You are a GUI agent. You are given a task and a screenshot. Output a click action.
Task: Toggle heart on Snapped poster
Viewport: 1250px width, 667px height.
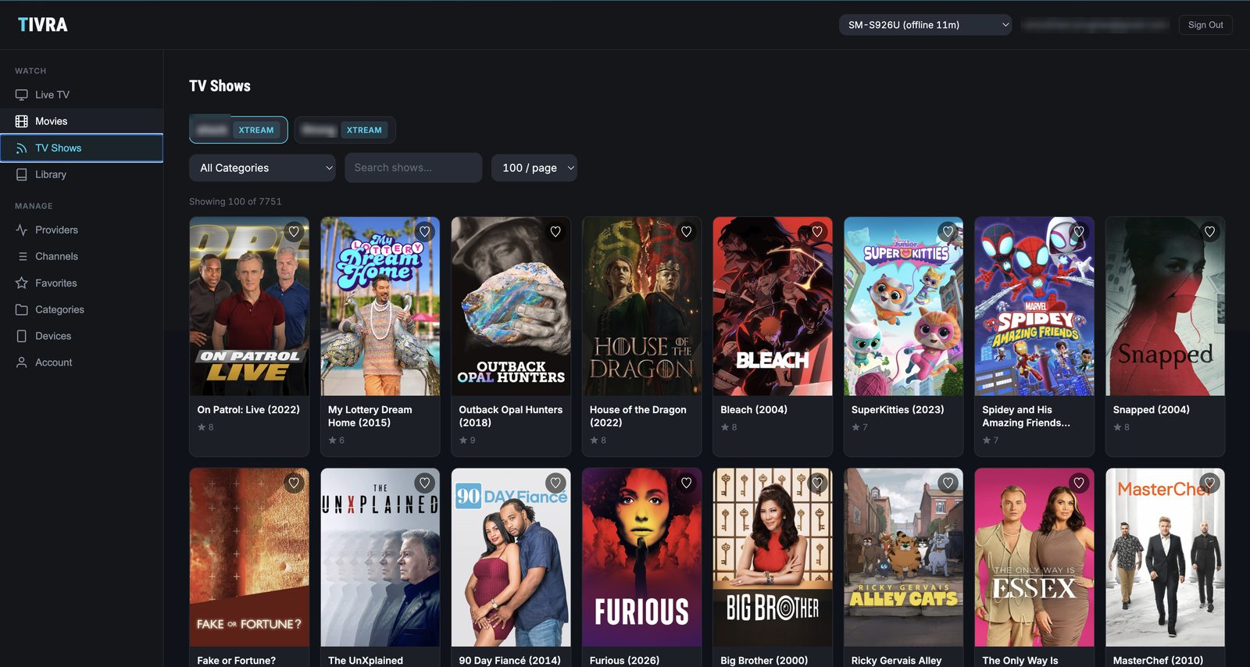pos(1210,231)
